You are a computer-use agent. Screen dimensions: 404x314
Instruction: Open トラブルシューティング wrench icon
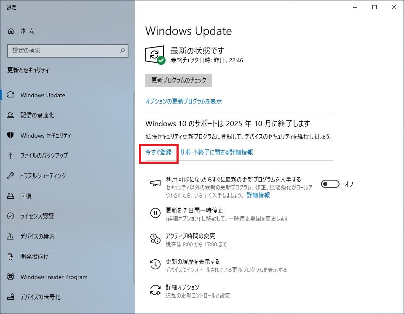point(11,176)
